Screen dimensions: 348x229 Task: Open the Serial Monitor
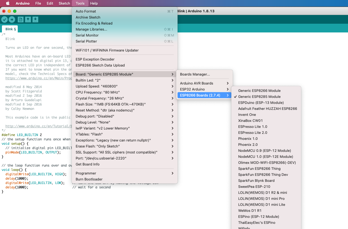pyautogui.click(x=125, y=35)
